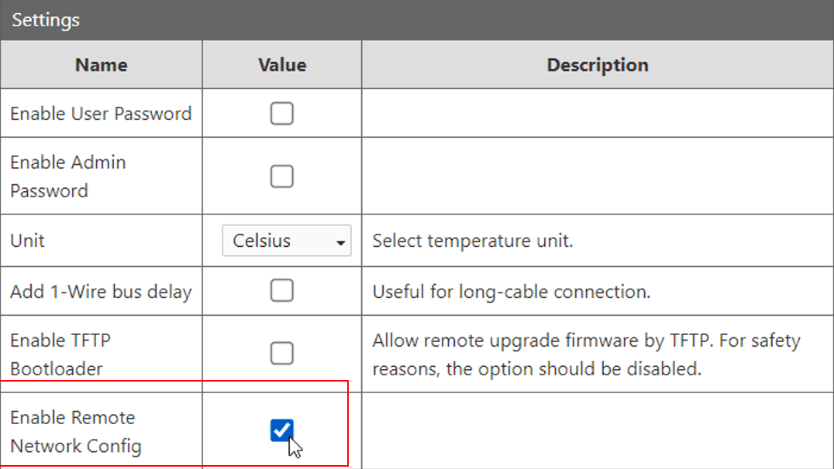The image size is (834, 469).
Task: Click the TFTP remote upgrade firmware description
Action: coord(586,354)
